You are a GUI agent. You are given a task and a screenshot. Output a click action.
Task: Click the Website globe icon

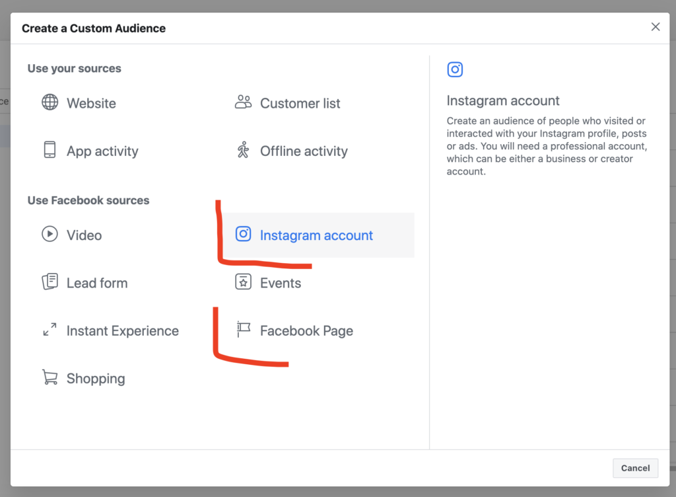[50, 102]
